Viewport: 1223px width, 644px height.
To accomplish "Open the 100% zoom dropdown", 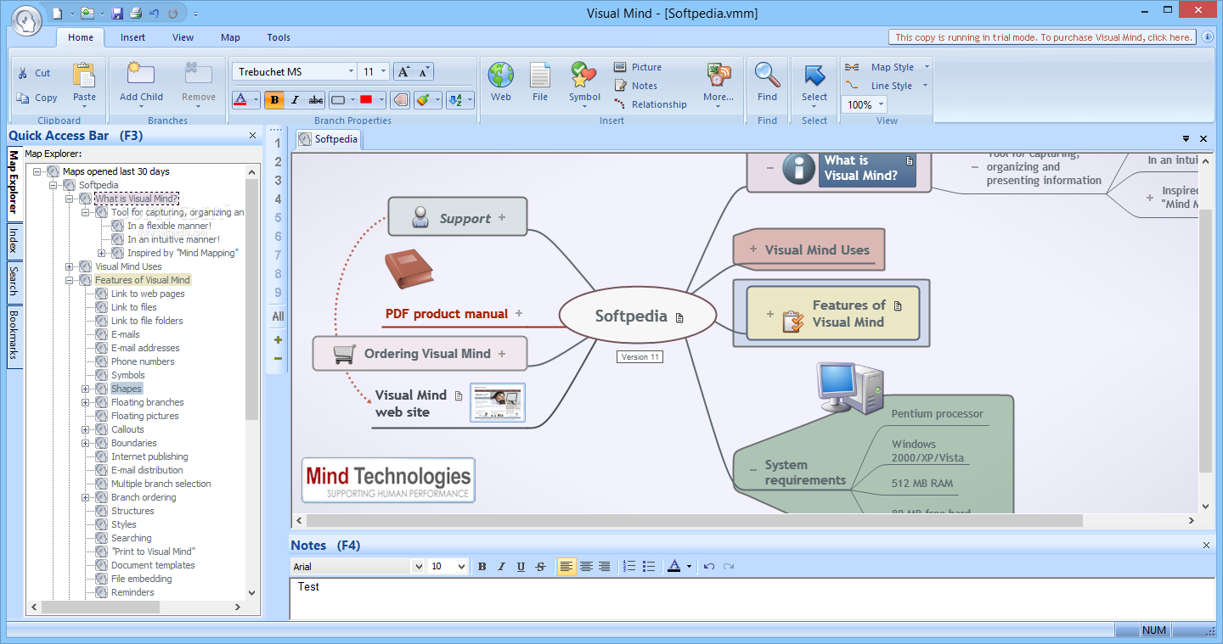I will click(x=880, y=105).
